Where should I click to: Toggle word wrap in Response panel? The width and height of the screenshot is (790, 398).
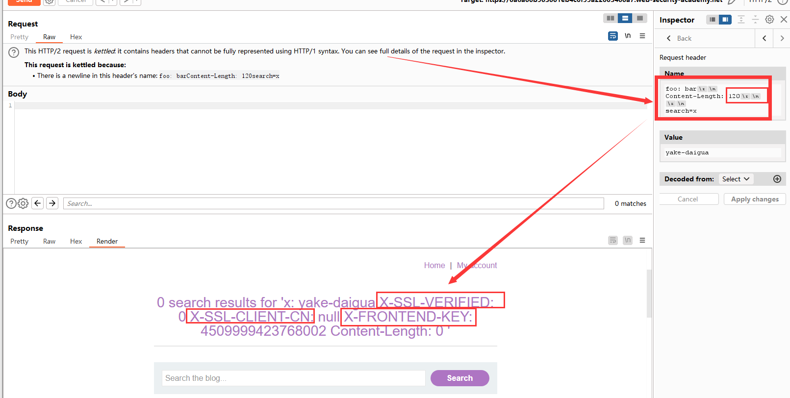pyautogui.click(x=613, y=240)
